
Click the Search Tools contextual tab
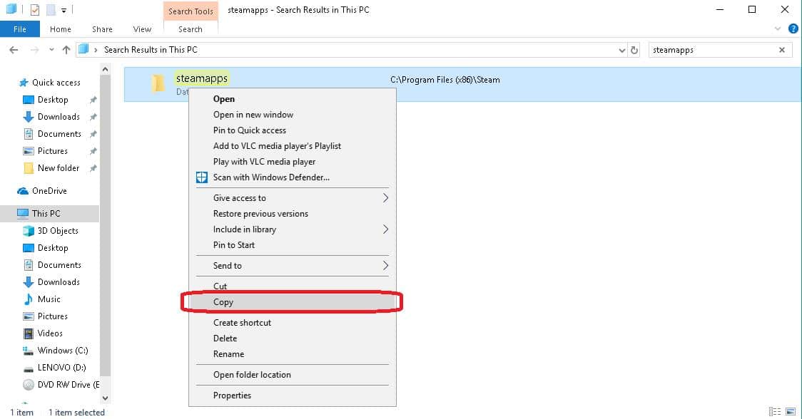tap(191, 11)
